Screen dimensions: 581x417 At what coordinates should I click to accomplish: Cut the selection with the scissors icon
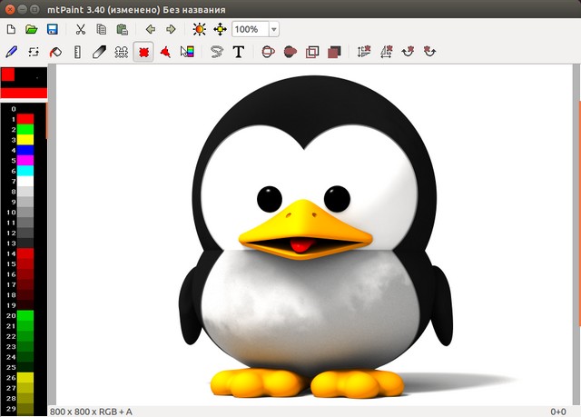(x=81, y=29)
